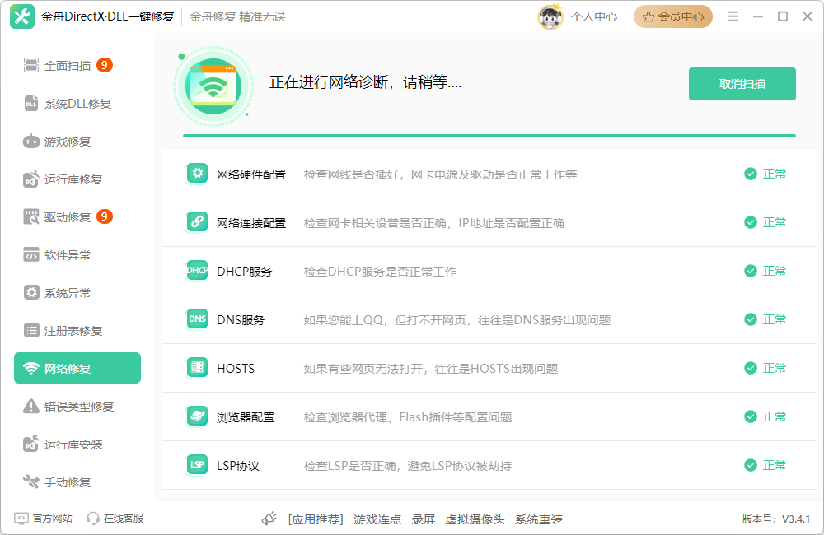824x535 pixels.
Task: Click the large network diagnosis wifi graphic
Action: click(x=213, y=86)
